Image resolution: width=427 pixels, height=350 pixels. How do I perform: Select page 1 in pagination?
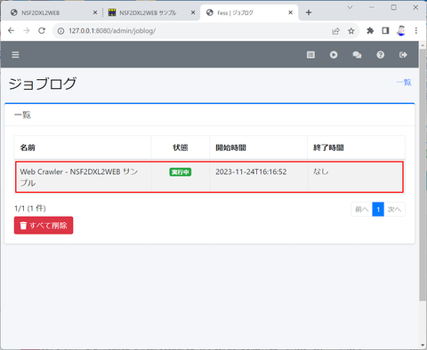(378, 210)
